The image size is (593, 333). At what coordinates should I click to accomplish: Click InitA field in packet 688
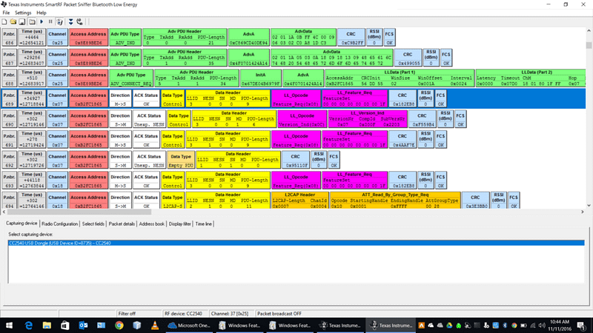click(261, 78)
